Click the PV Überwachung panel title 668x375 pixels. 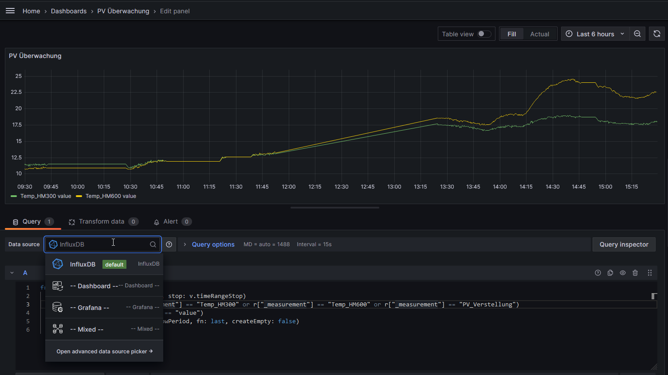pyautogui.click(x=35, y=56)
